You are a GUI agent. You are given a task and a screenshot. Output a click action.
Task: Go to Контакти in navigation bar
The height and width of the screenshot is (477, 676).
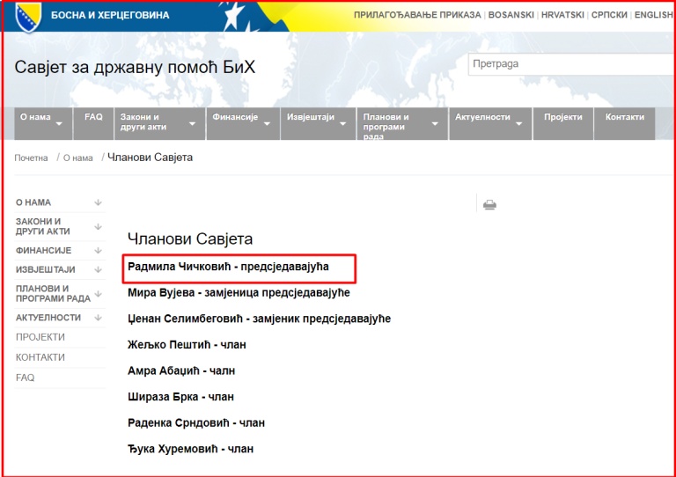coord(624,117)
